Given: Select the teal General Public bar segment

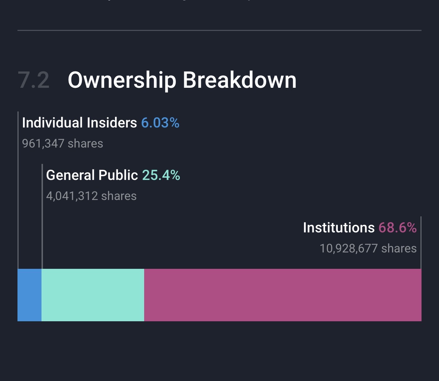Looking at the screenshot, I should (x=93, y=295).
